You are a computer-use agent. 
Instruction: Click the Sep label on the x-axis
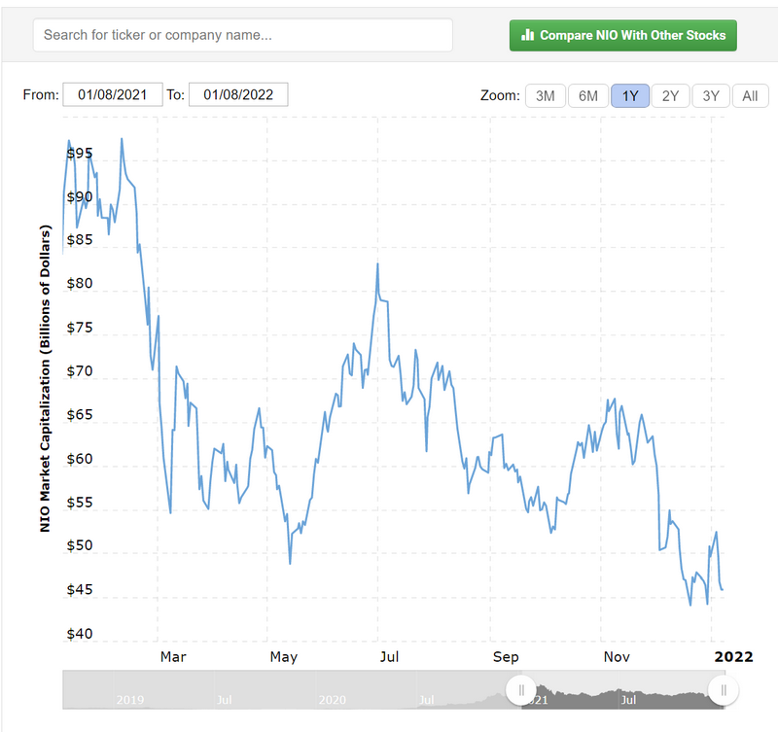point(506,657)
